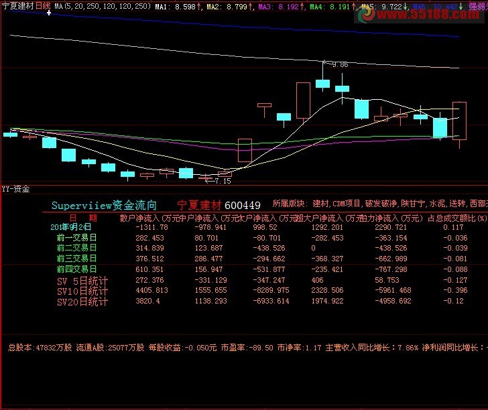Click the 前三交易日 row label
Image resolution: width=488 pixels, height=410 pixels.
(x=76, y=259)
